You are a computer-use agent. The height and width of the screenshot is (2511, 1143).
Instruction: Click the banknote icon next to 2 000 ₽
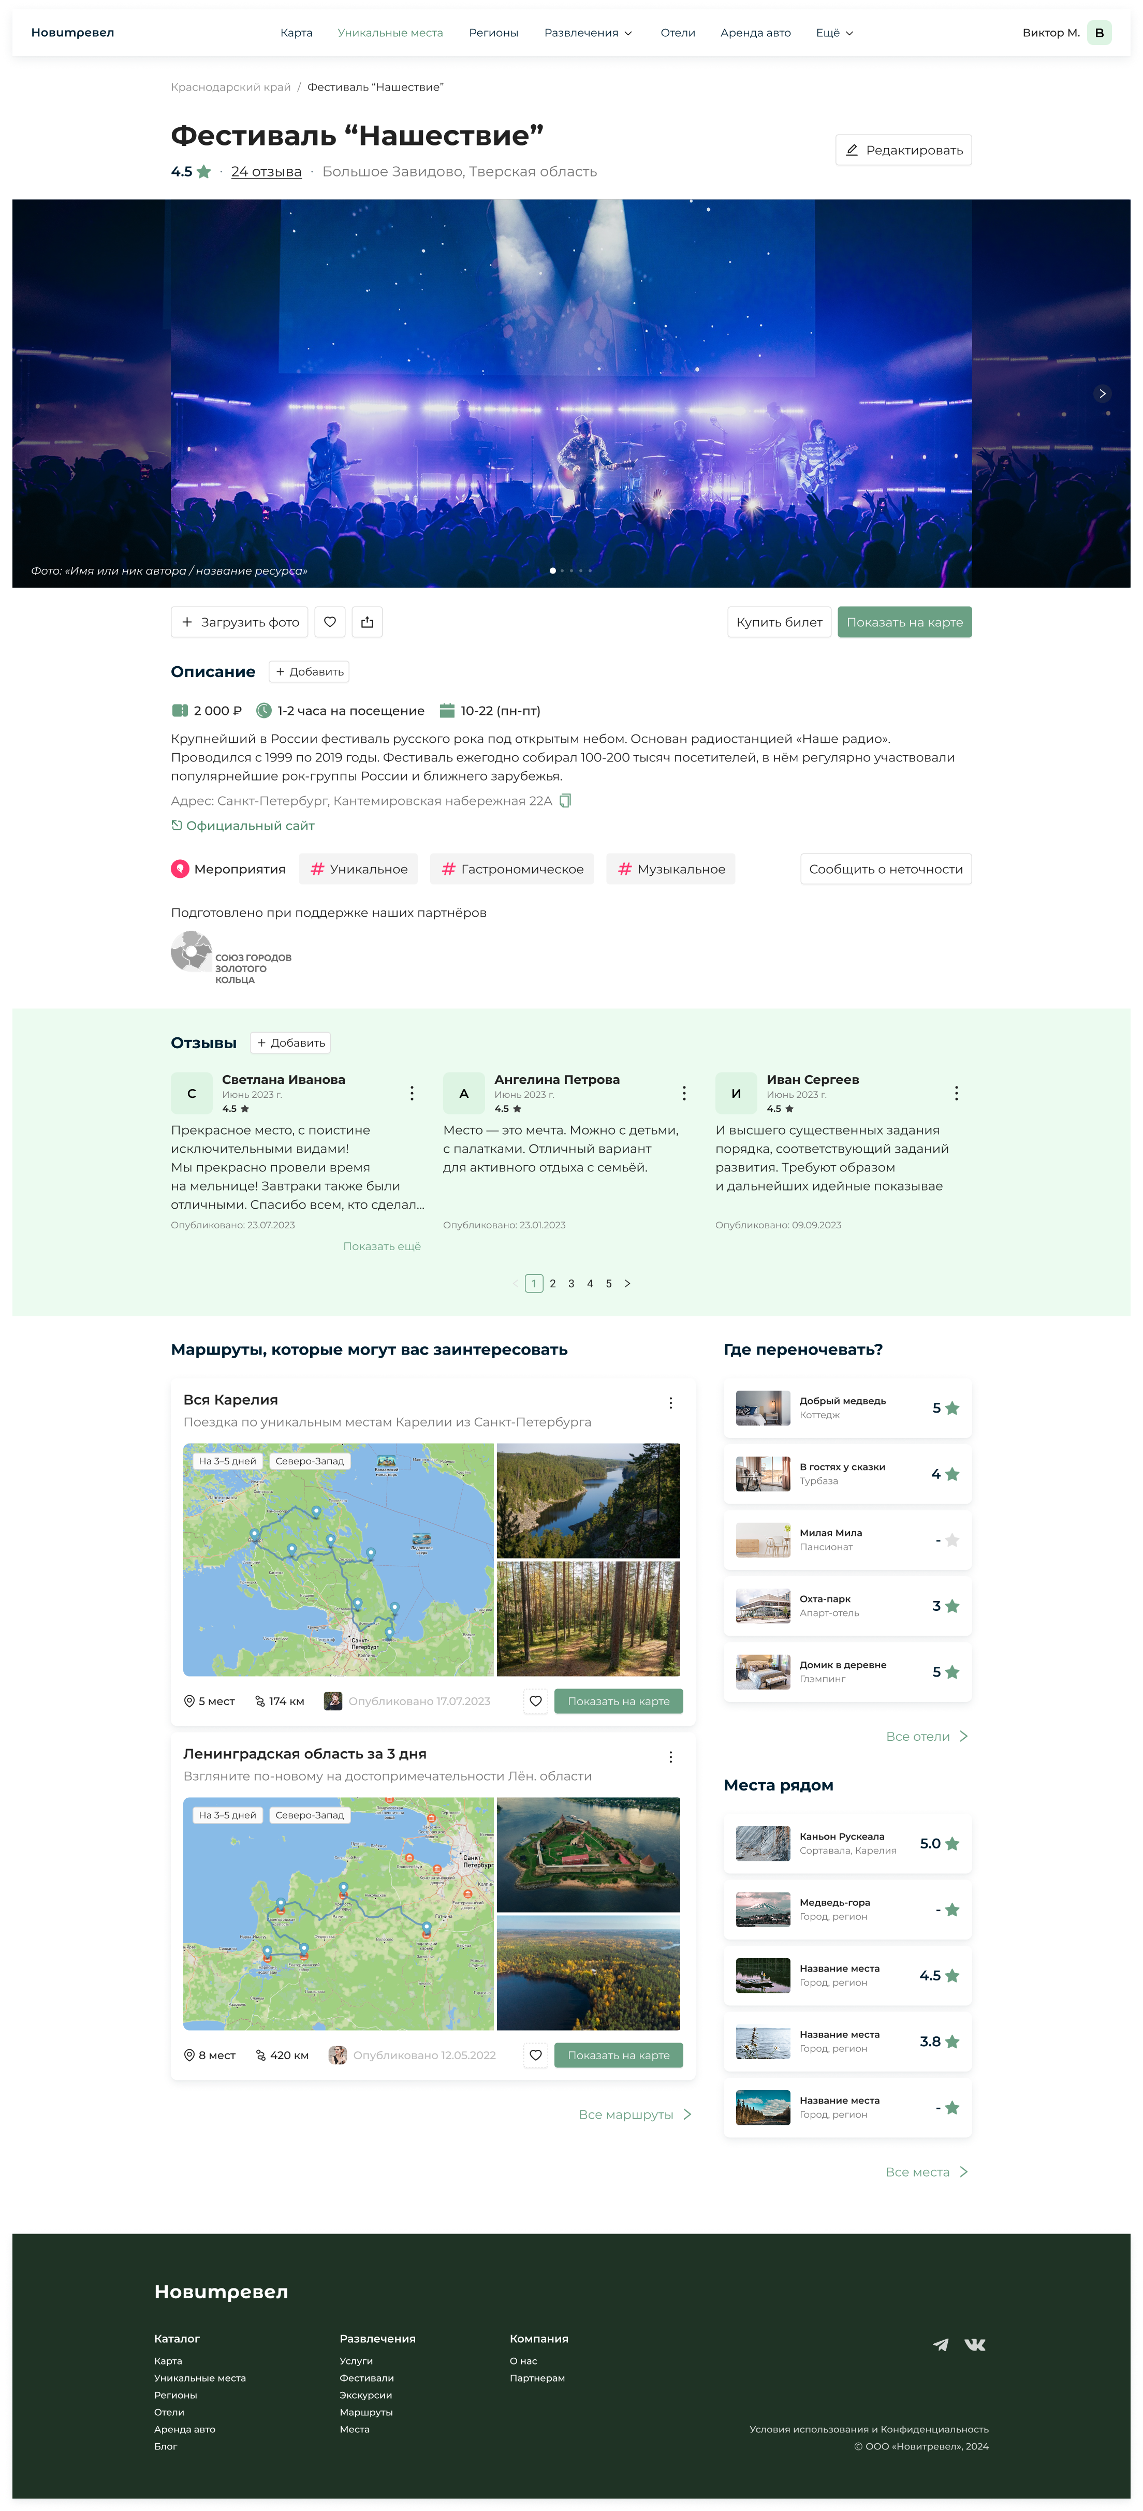coord(181,711)
